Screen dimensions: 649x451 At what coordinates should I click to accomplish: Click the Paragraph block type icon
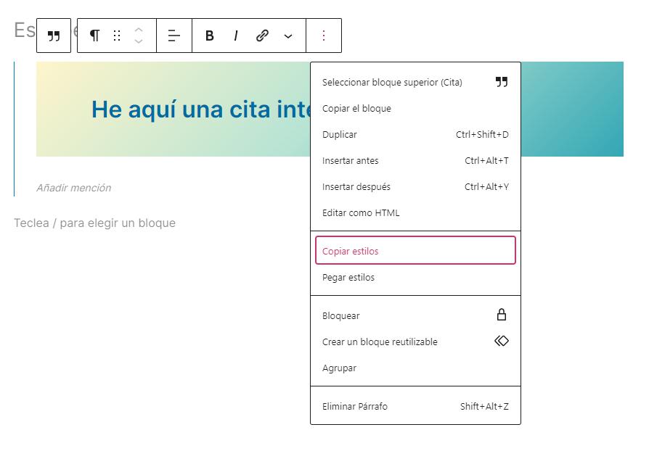[94, 36]
